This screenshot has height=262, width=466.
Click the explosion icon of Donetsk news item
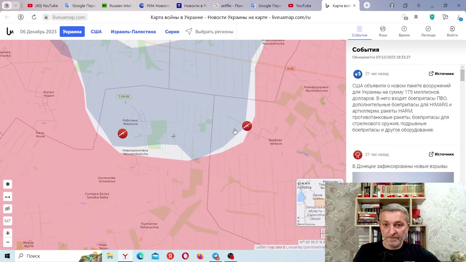(x=358, y=155)
